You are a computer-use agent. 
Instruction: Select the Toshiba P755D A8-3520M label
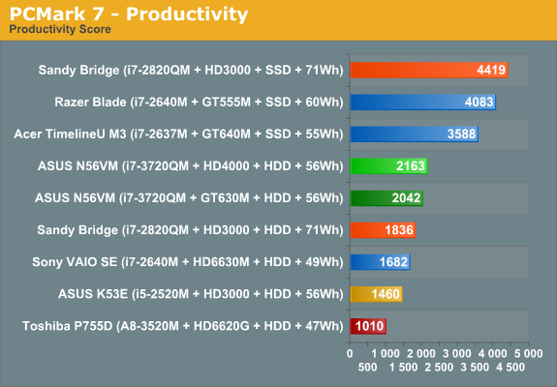(x=183, y=326)
